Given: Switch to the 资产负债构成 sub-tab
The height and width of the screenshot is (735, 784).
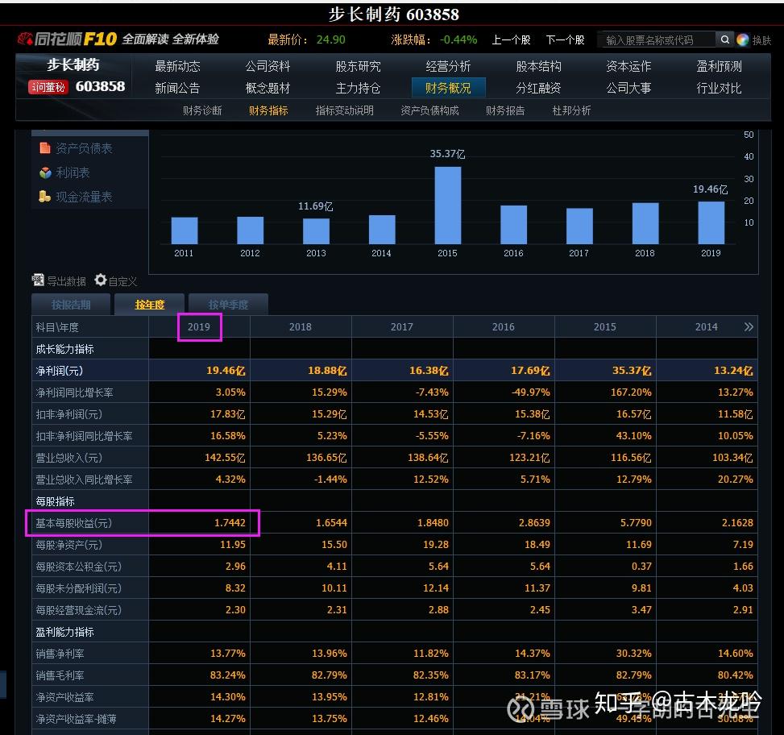Looking at the screenshot, I should coord(429,110).
